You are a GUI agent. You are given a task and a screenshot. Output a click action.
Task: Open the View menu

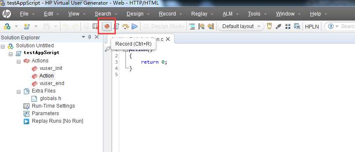tap(73, 14)
